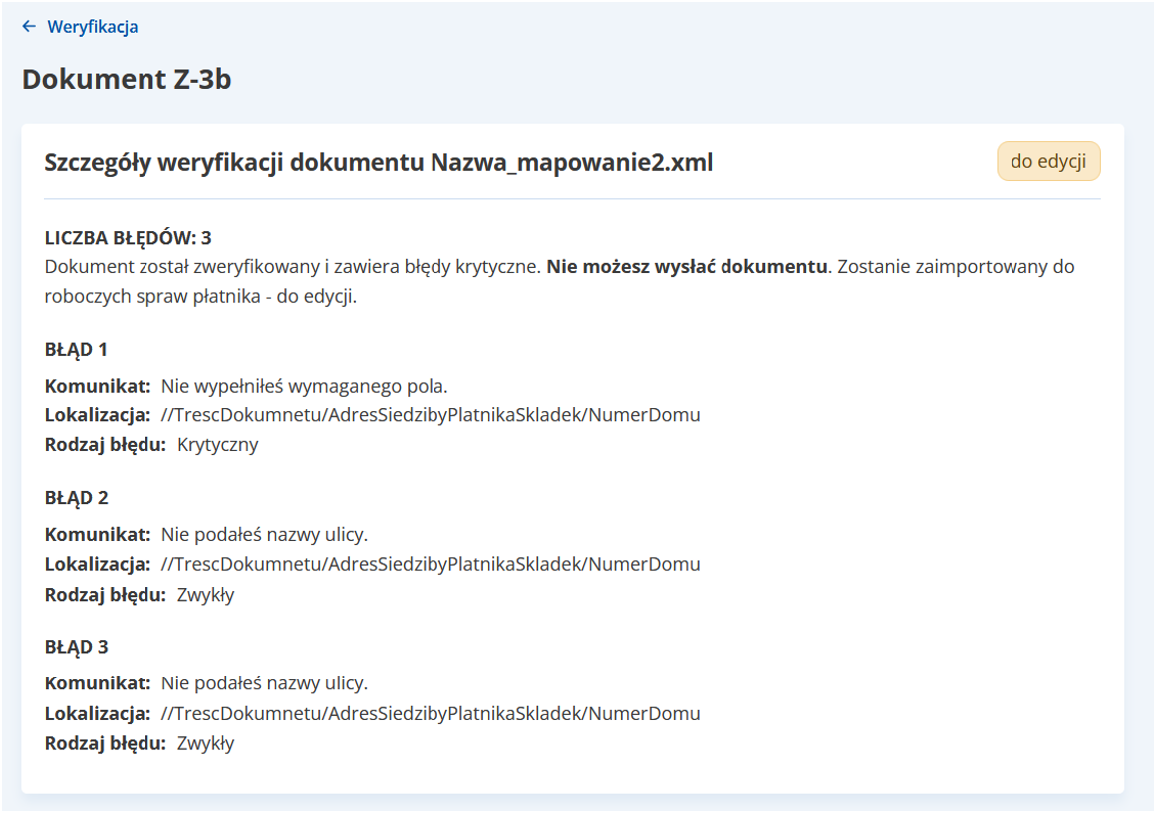Click the Lokalizacja path under BŁĄD 2
The image size is (1157, 814).
point(430,565)
